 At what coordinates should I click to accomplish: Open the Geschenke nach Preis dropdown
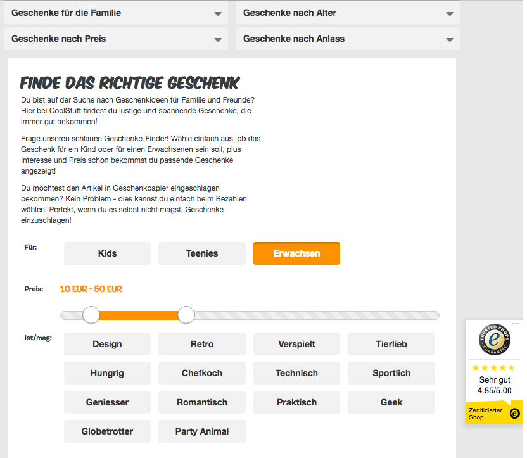click(x=115, y=39)
